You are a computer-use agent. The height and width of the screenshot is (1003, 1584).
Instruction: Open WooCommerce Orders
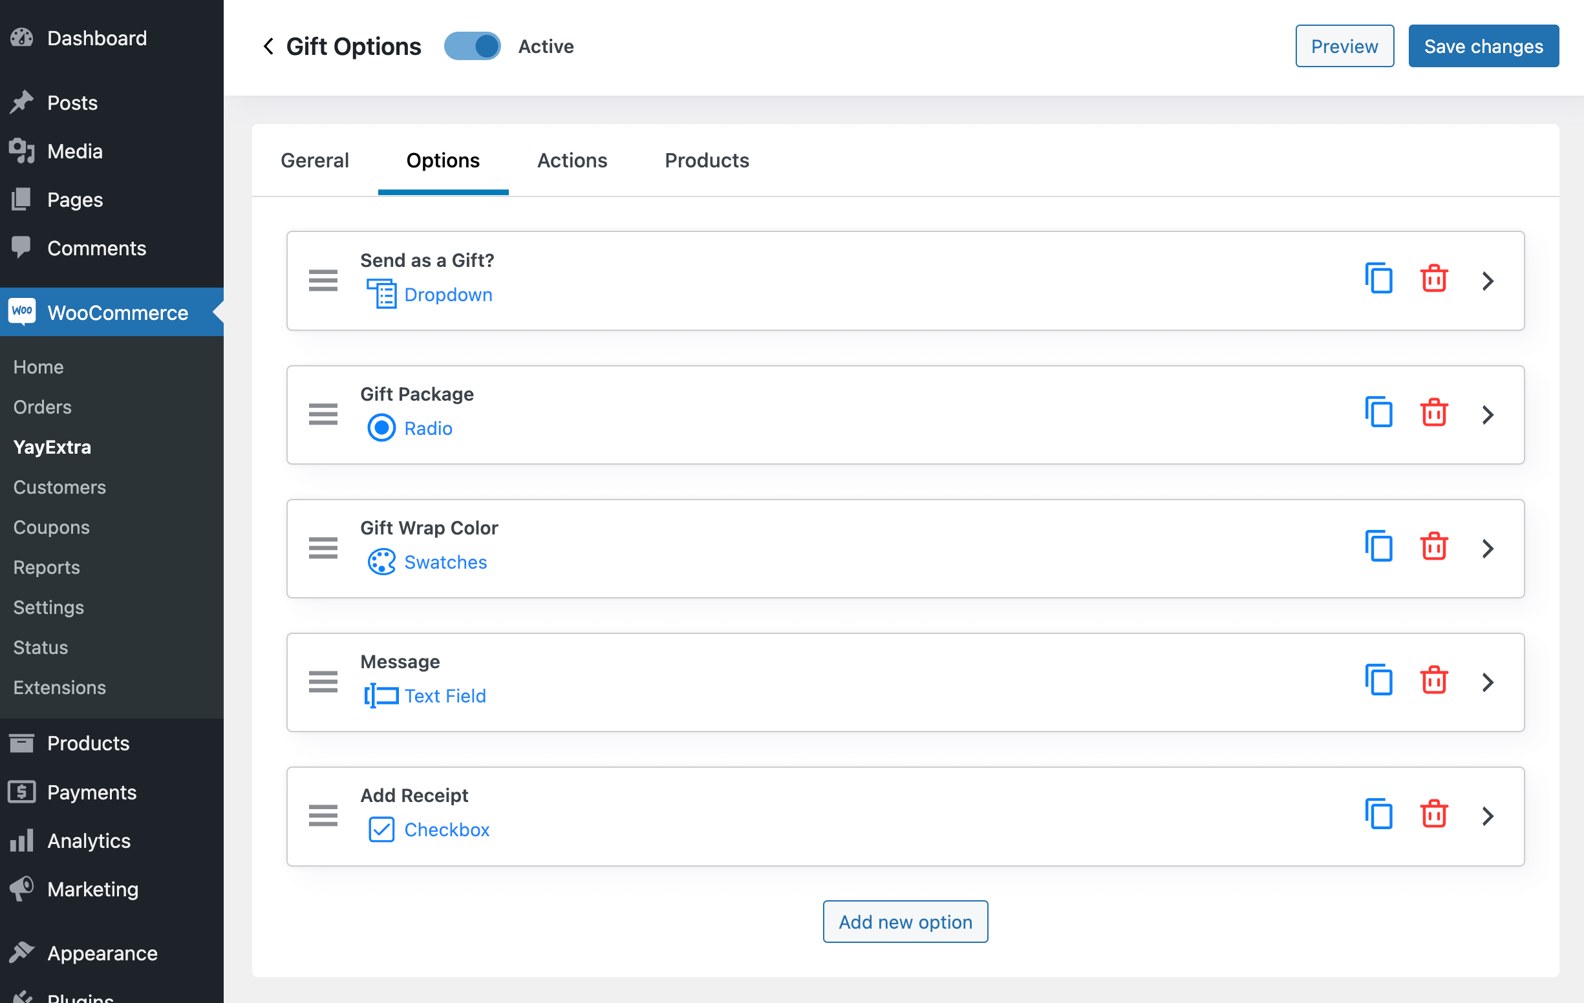42,407
